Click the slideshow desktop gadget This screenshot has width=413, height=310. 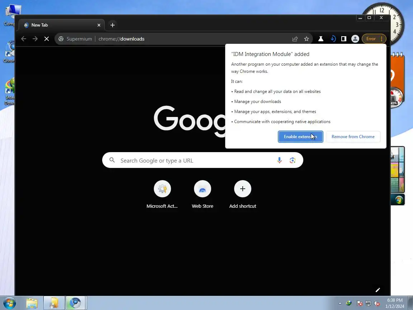(x=398, y=169)
